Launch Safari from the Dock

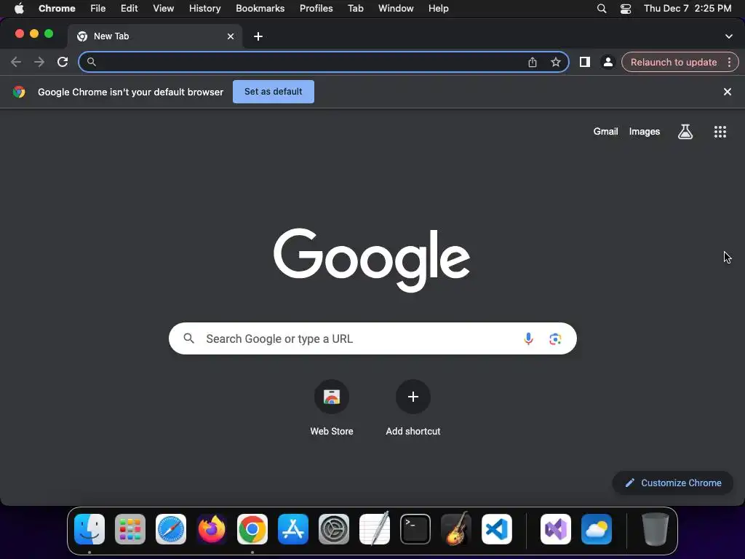click(170, 529)
